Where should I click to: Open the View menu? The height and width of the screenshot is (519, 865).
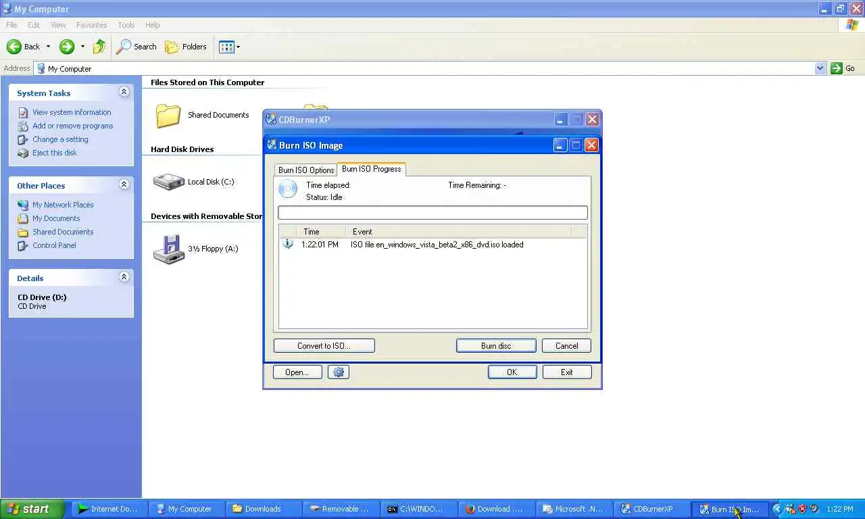[58, 25]
